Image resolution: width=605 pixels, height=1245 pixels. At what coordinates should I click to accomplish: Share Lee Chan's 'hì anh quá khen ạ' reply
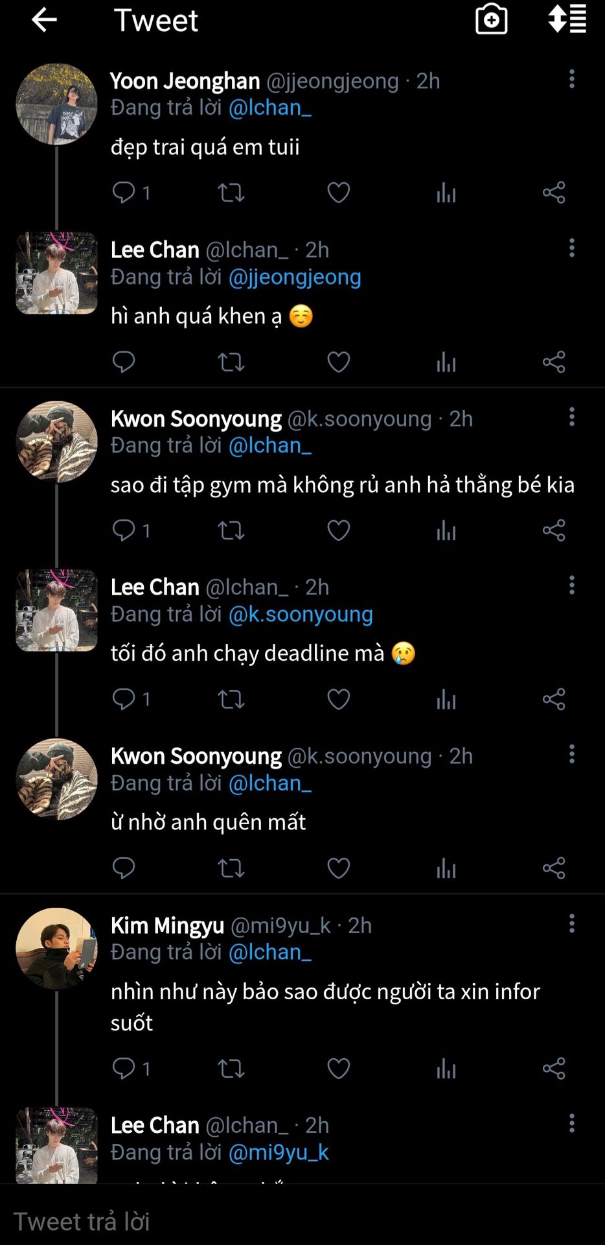point(554,362)
